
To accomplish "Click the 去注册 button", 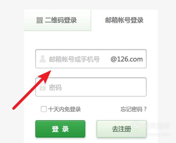I will 122,129.
